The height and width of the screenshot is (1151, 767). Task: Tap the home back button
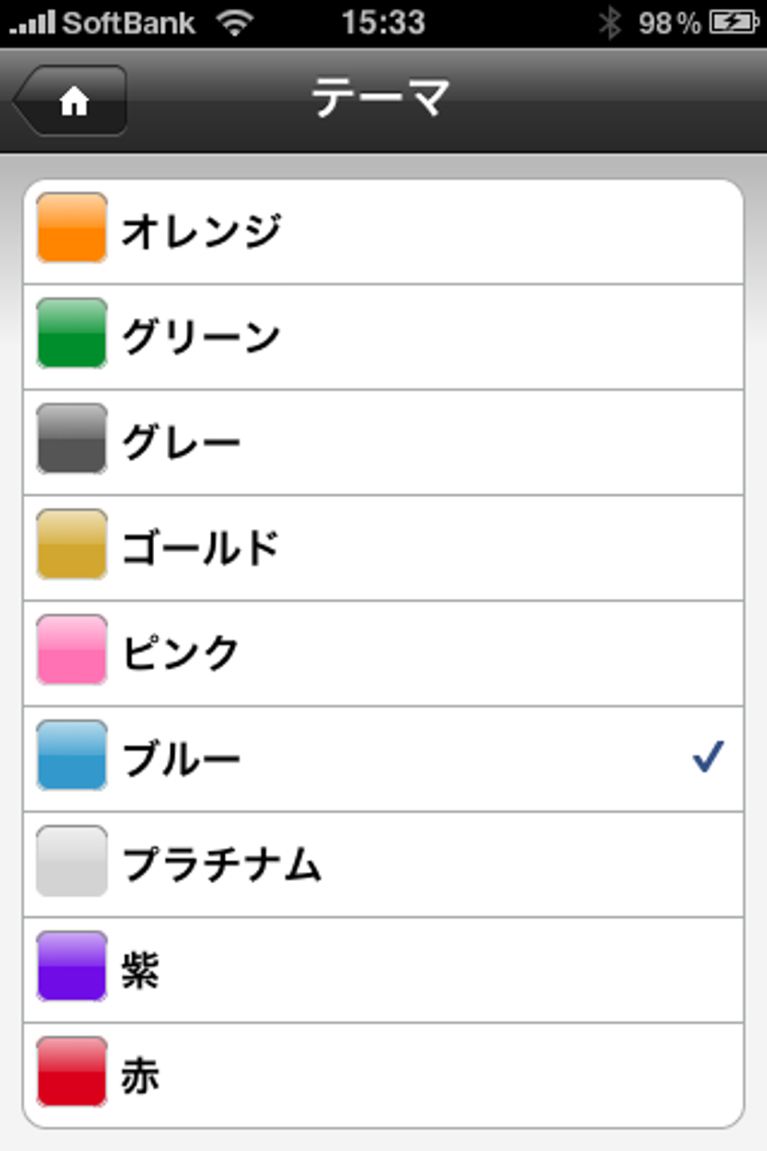[71, 101]
